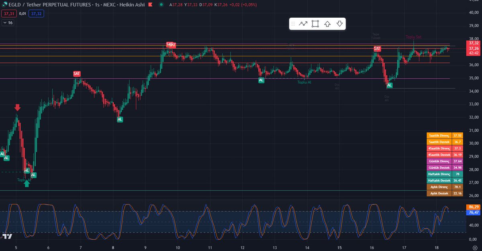Click the red 37,31 sell price button
This screenshot has width=482, height=251.
coord(8,13)
